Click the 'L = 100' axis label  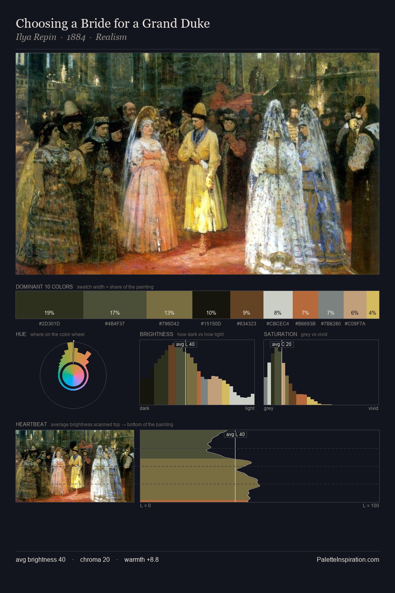click(x=371, y=506)
